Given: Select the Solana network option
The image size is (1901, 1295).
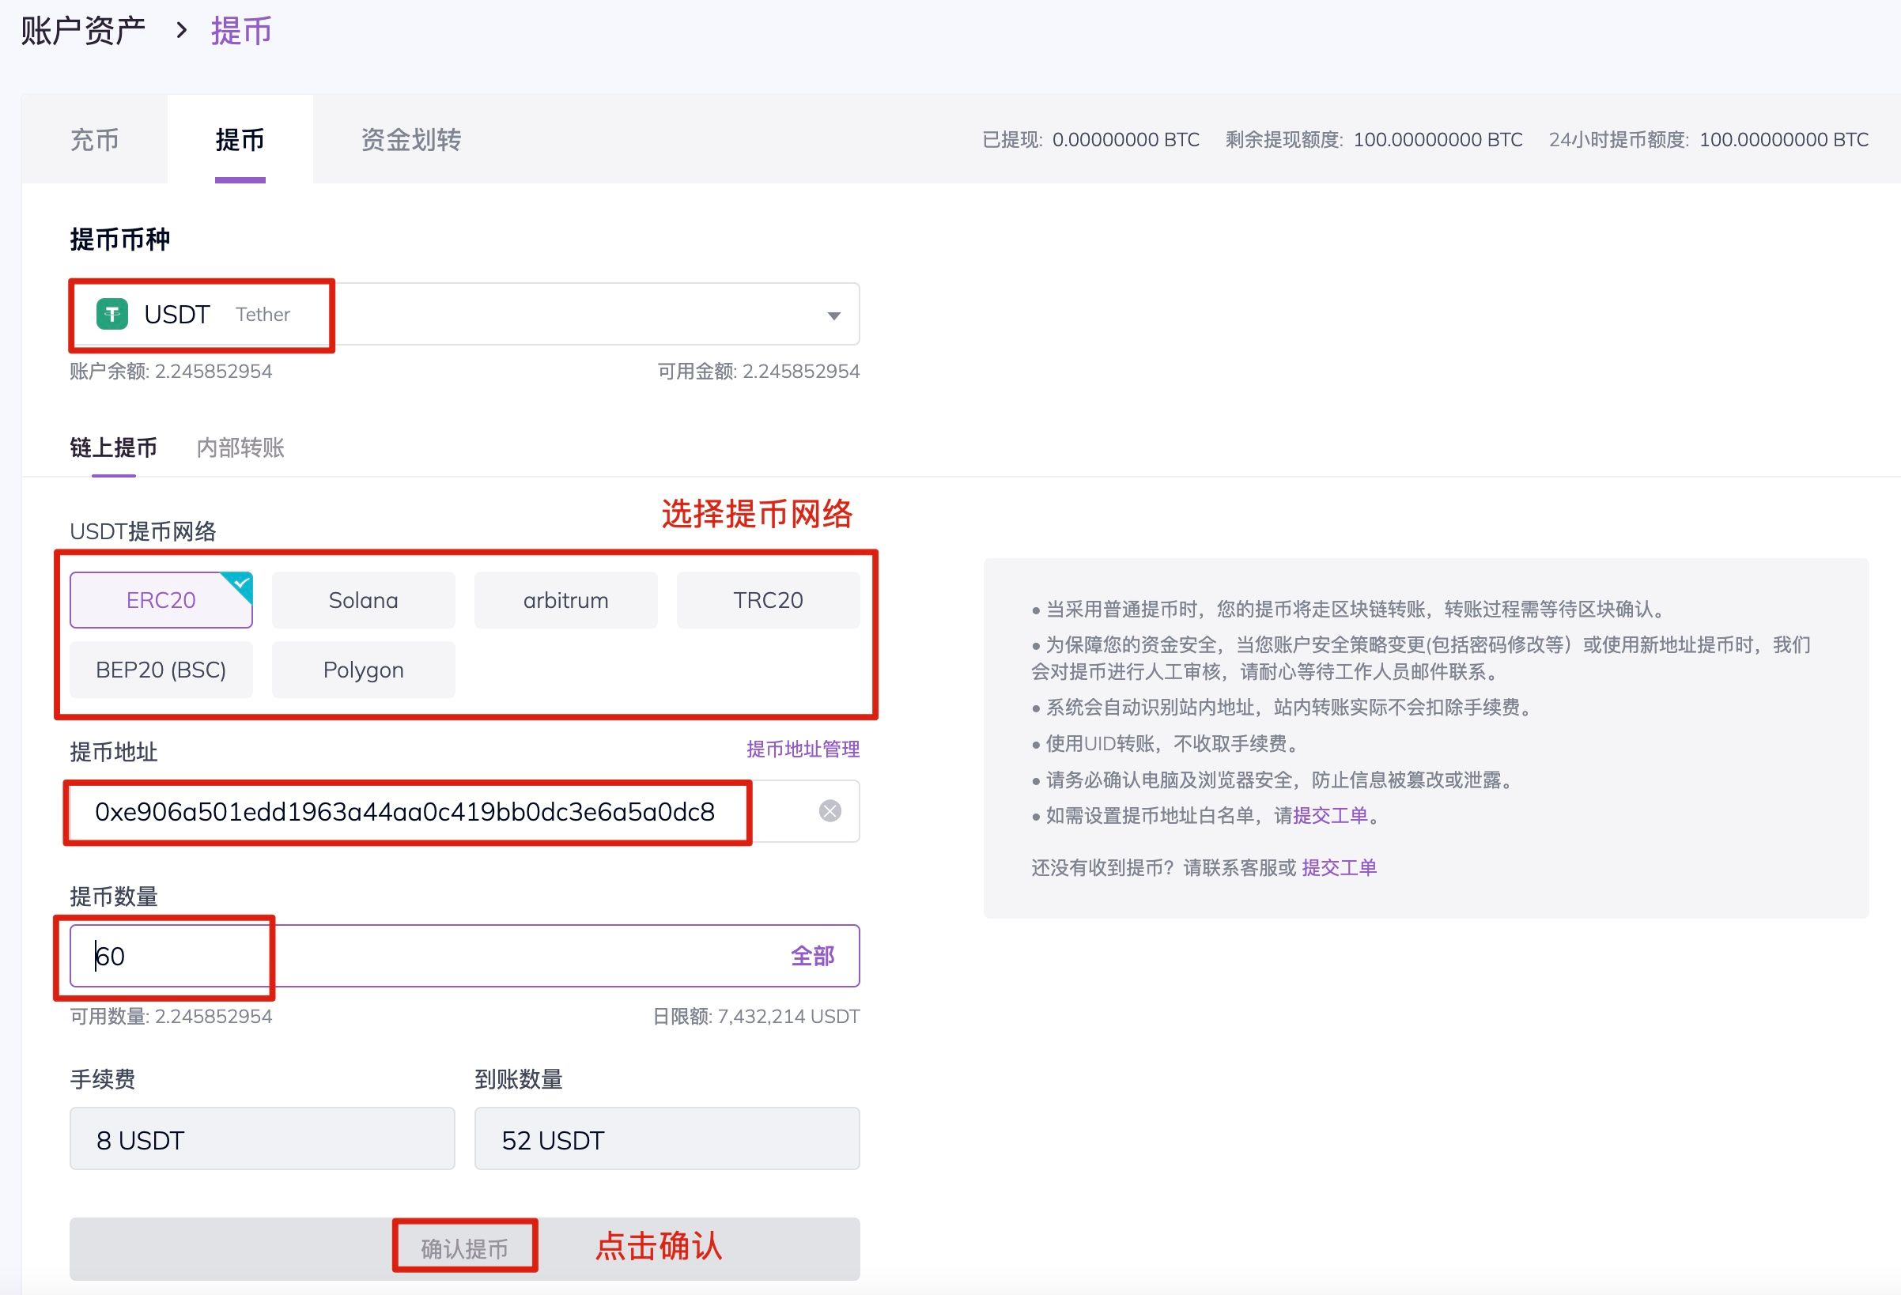Looking at the screenshot, I should 363,601.
